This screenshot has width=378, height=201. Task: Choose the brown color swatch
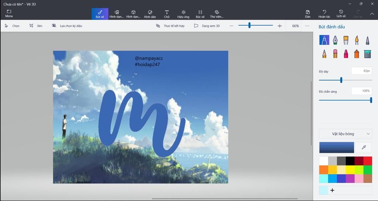coord(368,178)
